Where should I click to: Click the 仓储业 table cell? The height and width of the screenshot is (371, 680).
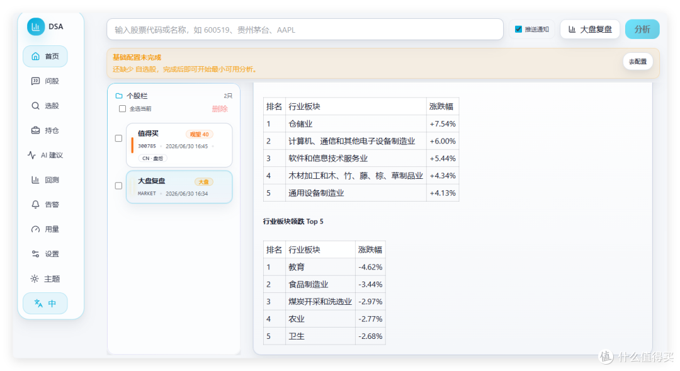(x=356, y=123)
